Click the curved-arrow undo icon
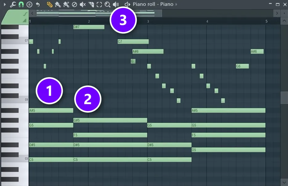The image size is (288, 186). (38, 4)
